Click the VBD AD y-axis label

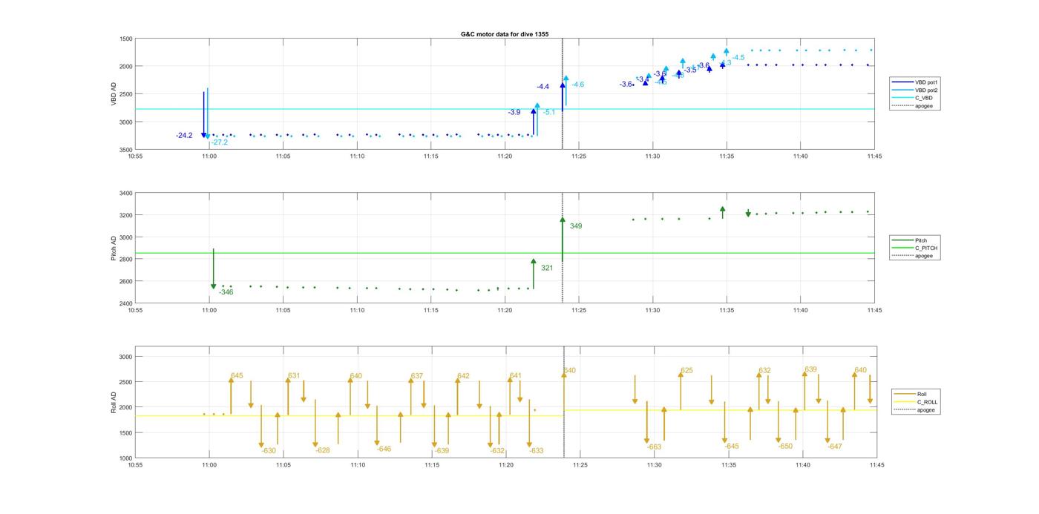click(x=114, y=94)
